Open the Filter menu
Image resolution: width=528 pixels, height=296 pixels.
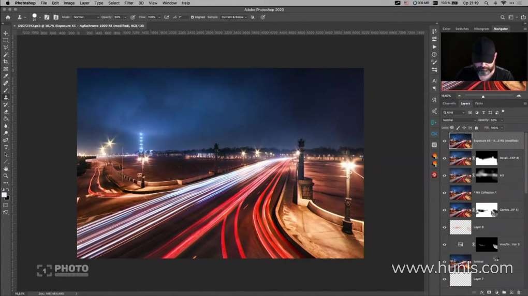pos(129,3)
